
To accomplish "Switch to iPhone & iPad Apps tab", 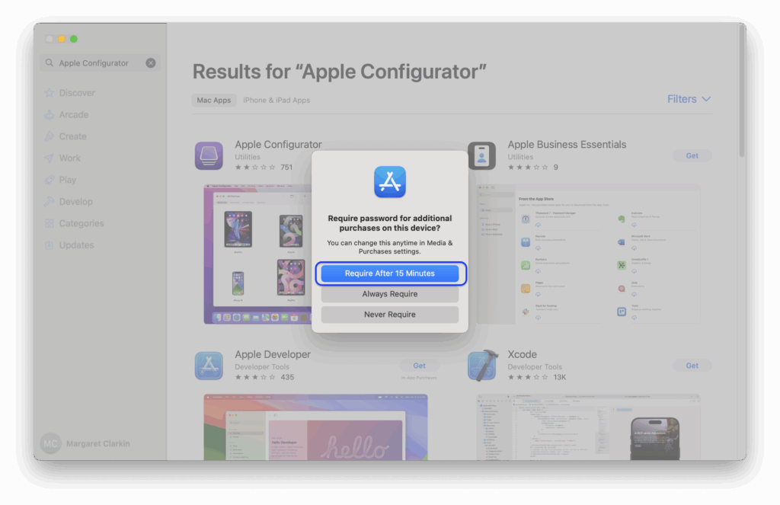I will (x=277, y=100).
